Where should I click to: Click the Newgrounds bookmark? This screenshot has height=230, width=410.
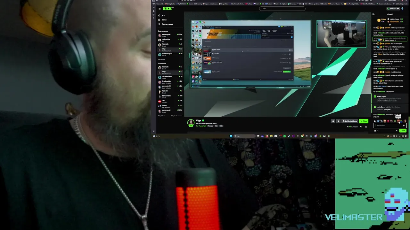(x=336, y=4)
